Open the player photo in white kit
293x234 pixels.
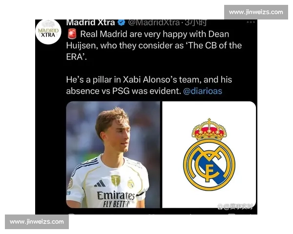pos(113,155)
